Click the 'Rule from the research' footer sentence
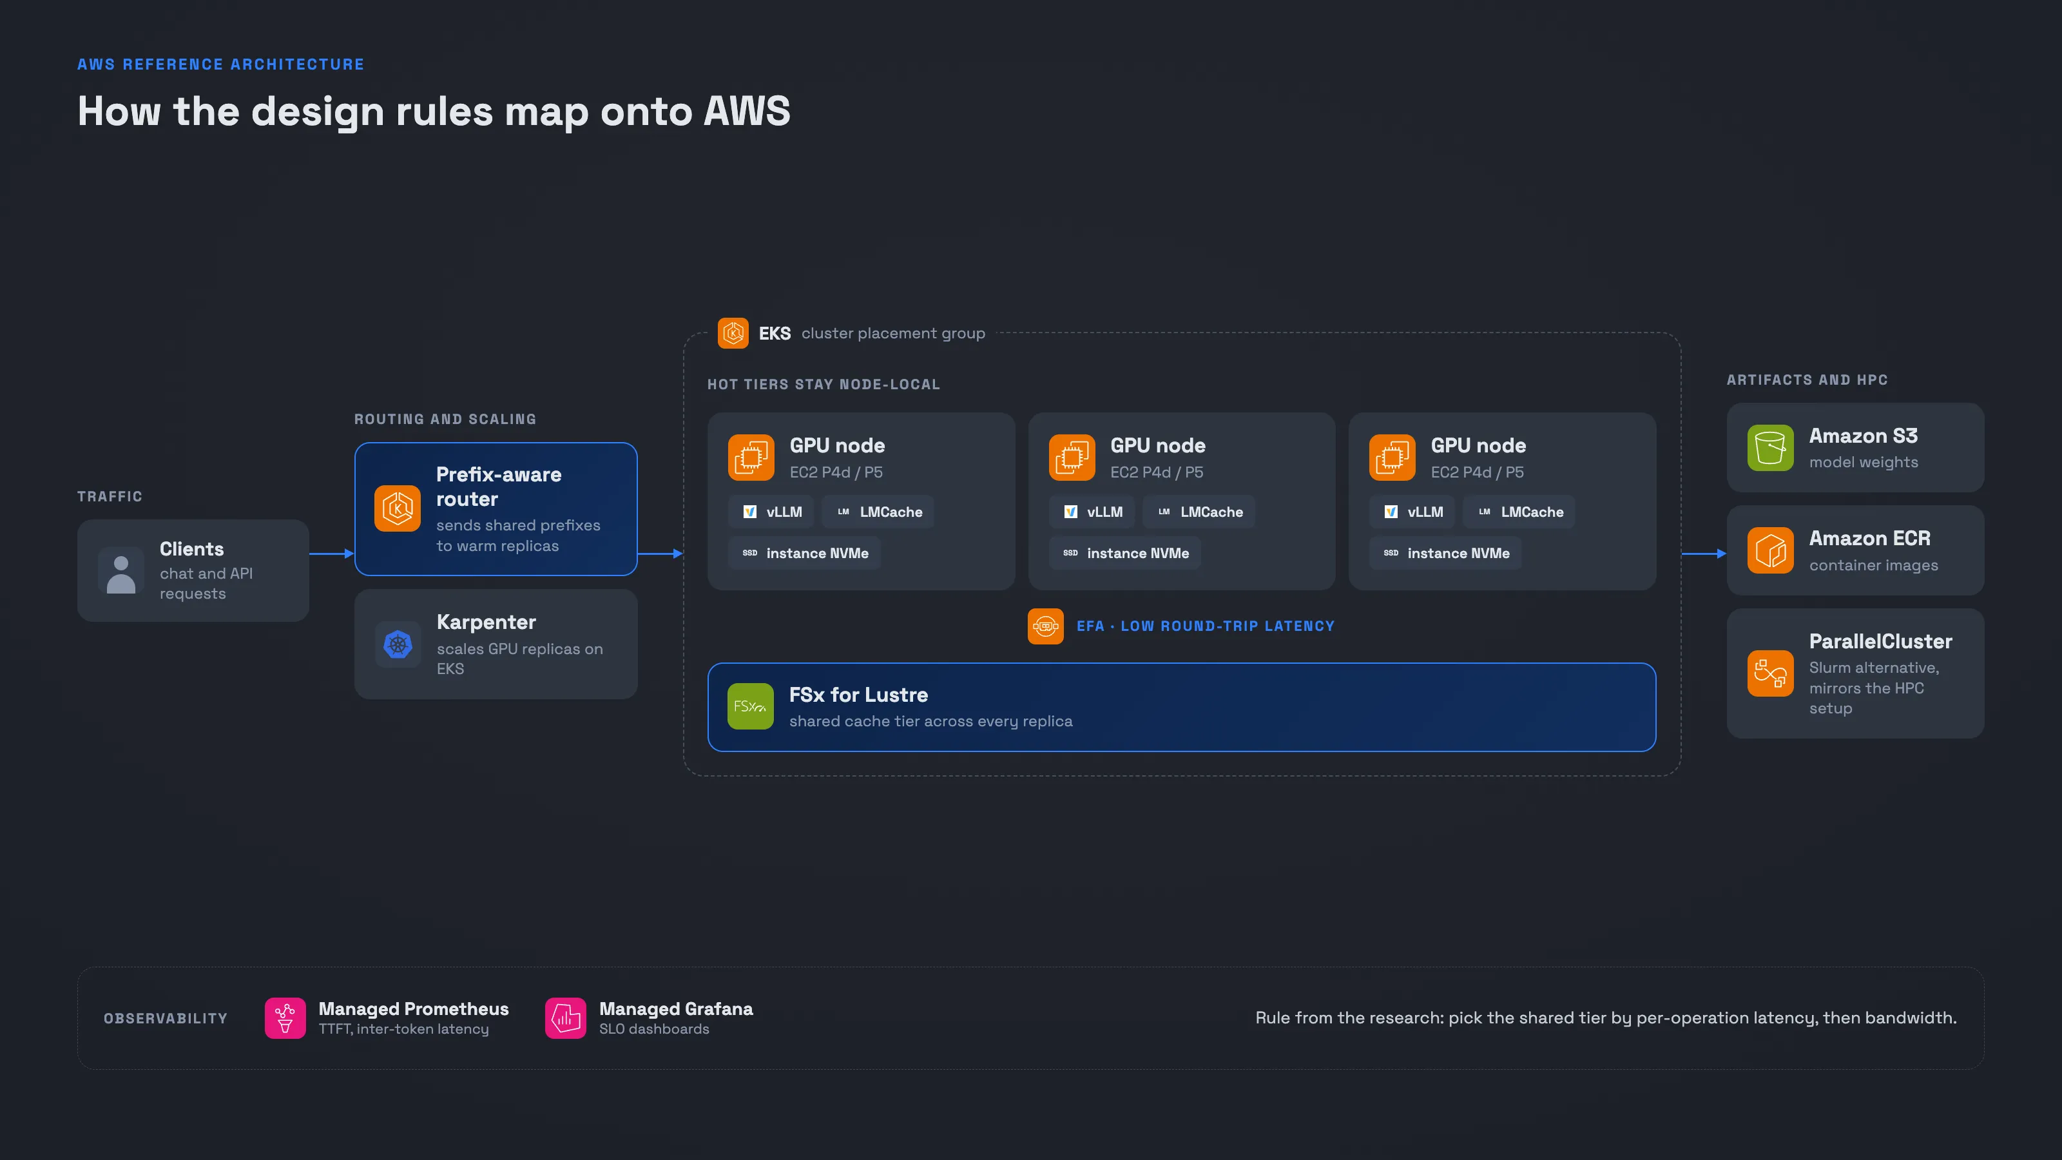 click(1606, 1018)
